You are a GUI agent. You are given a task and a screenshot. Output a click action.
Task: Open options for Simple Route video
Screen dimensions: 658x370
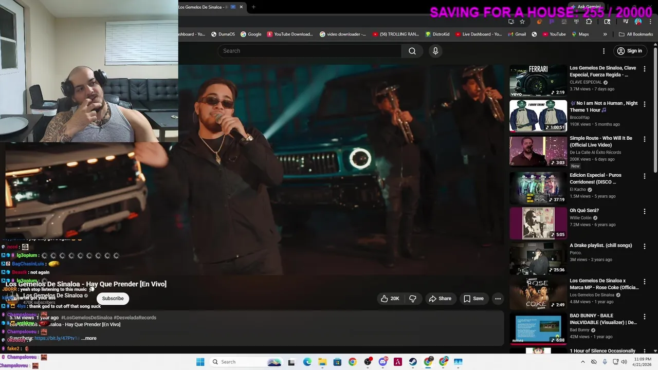click(645, 139)
